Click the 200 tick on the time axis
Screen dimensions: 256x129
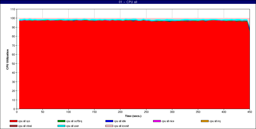120,112
